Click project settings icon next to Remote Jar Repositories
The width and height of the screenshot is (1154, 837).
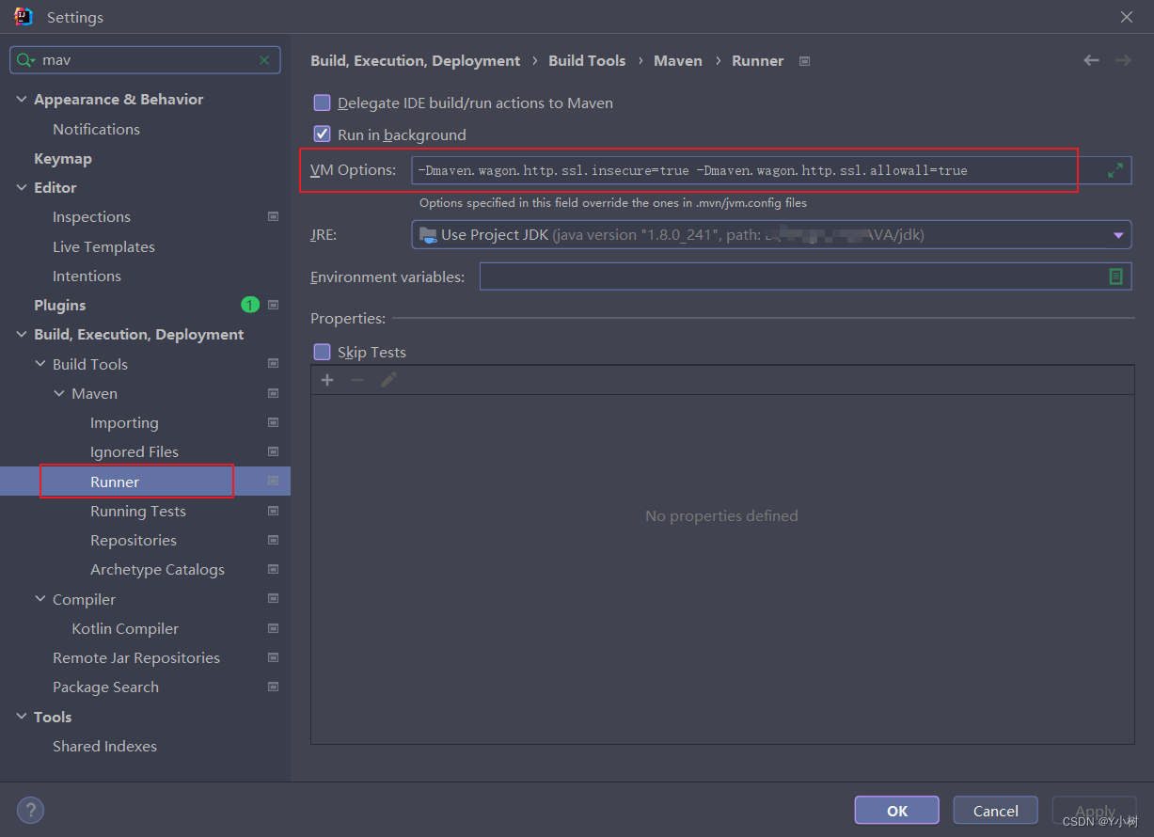pos(273,657)
